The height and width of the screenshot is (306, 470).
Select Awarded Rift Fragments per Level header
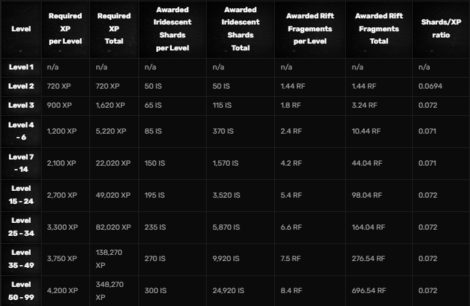[310, 29]
